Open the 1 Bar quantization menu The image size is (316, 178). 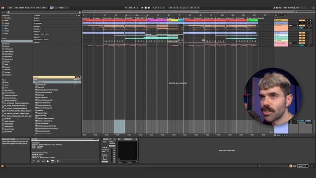[44, 8]
